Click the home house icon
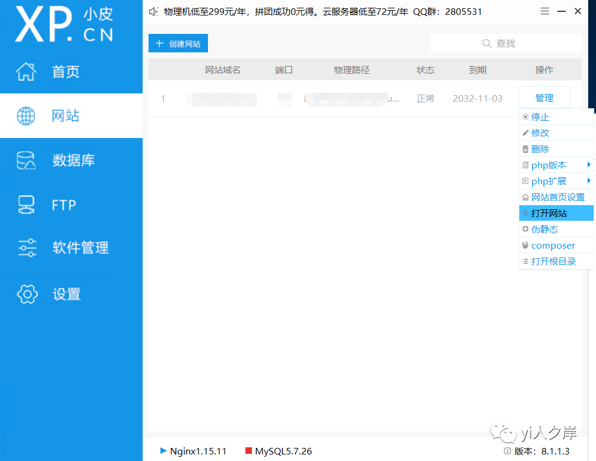 (x=26, y=71)
